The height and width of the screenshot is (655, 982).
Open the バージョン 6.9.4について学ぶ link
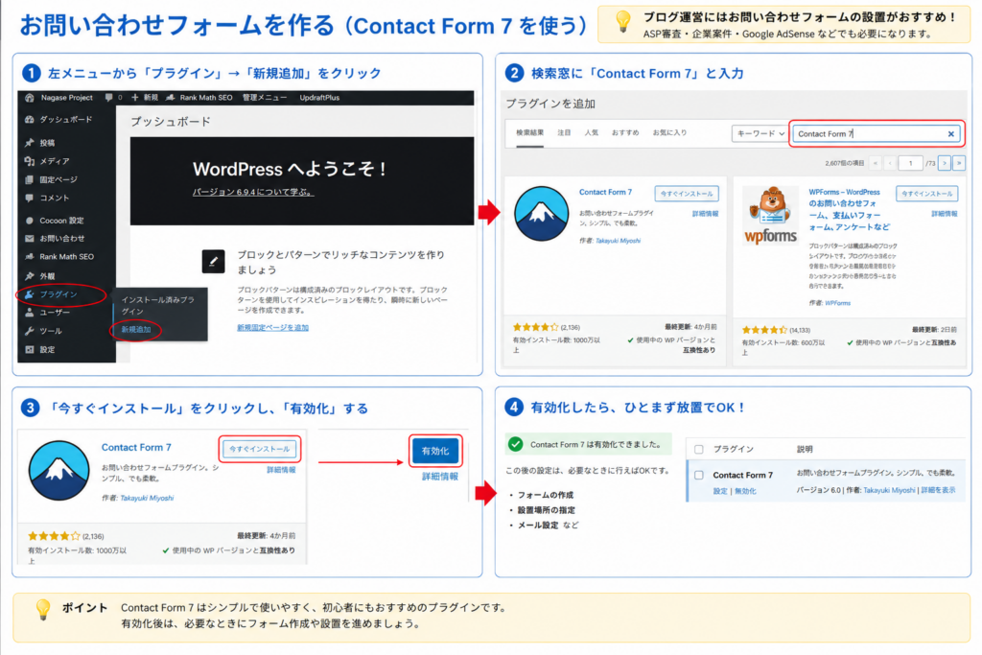pyautogui.click(x=253, y=192)
